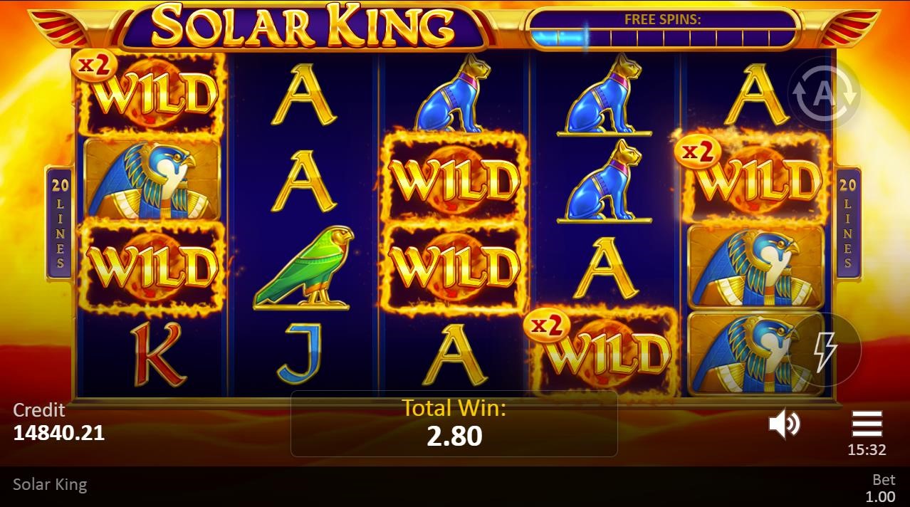This screenshot has width=910, height=507.
Task: Select the Solar King label in footer
Action: [50, 484]
